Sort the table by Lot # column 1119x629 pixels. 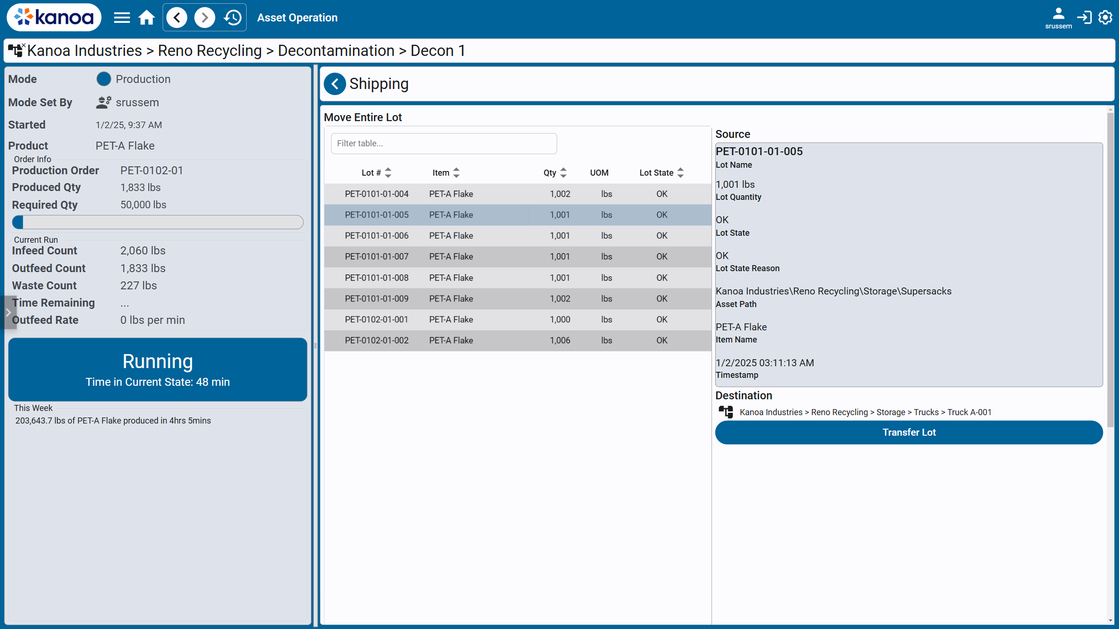point(388,173)
